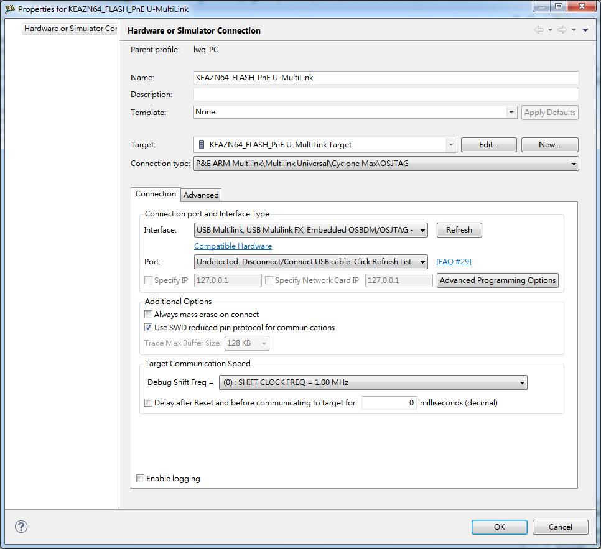Select Hardware or Simulator Connection tree item
This screenshot has width=601, height=549.
coord(70,29)
